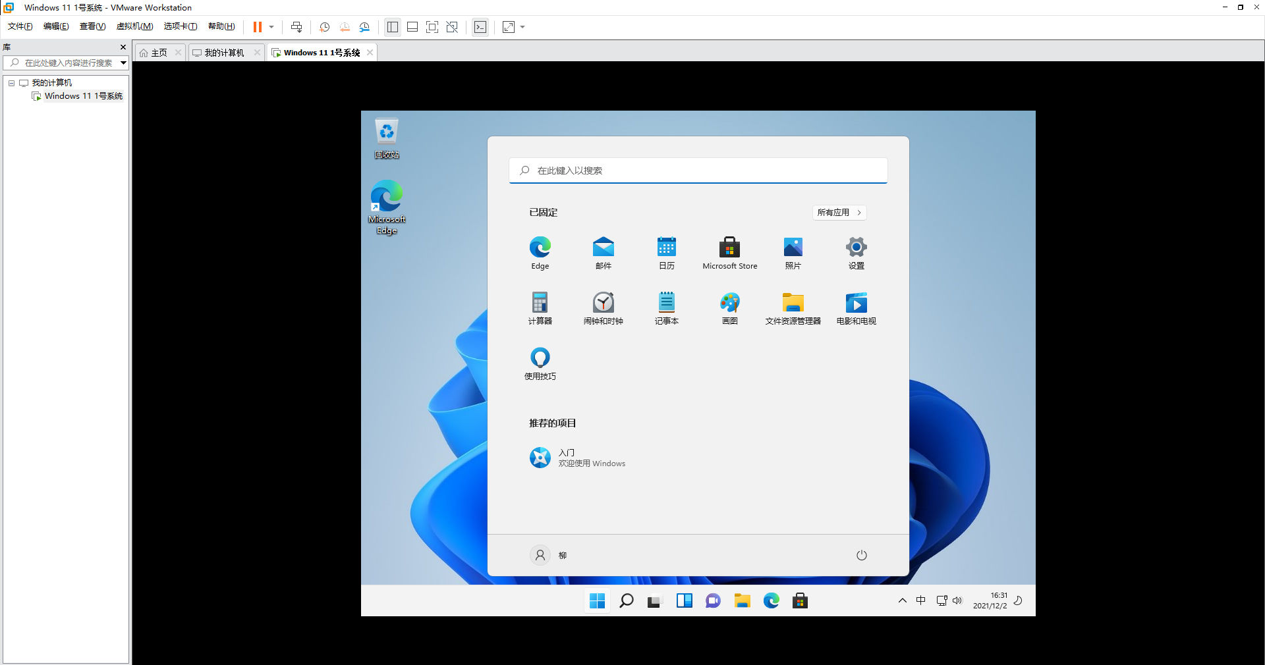Click the Windows Start taskbar button
The image size is (1265, 665).
(598, 600)
